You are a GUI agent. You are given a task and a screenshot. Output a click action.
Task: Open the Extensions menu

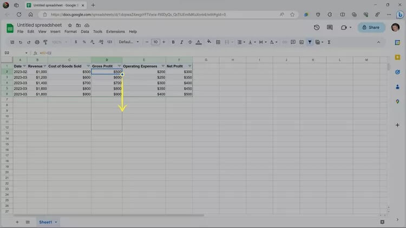pos(115,32)
